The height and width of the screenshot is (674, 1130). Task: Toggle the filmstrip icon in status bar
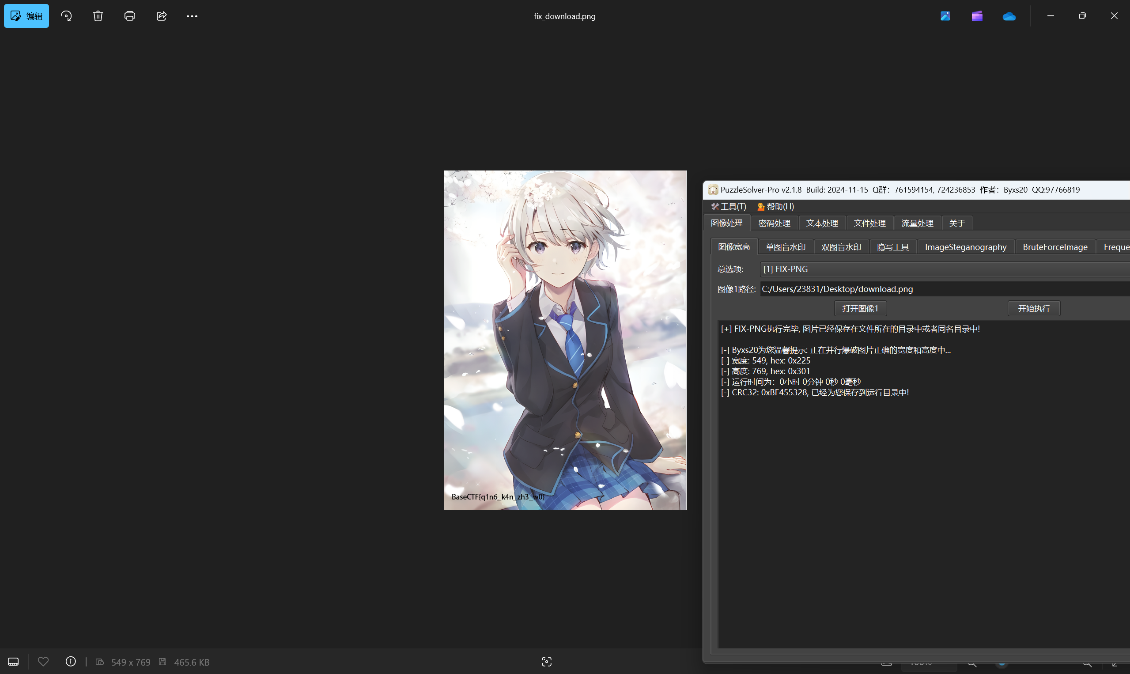tap(13, 662)
